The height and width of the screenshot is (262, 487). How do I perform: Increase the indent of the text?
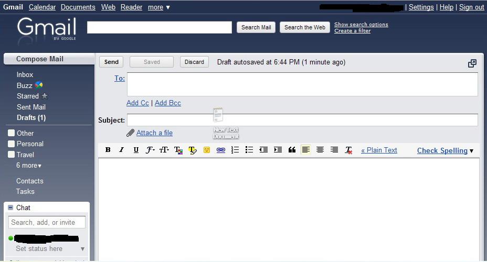pos(278,150)
